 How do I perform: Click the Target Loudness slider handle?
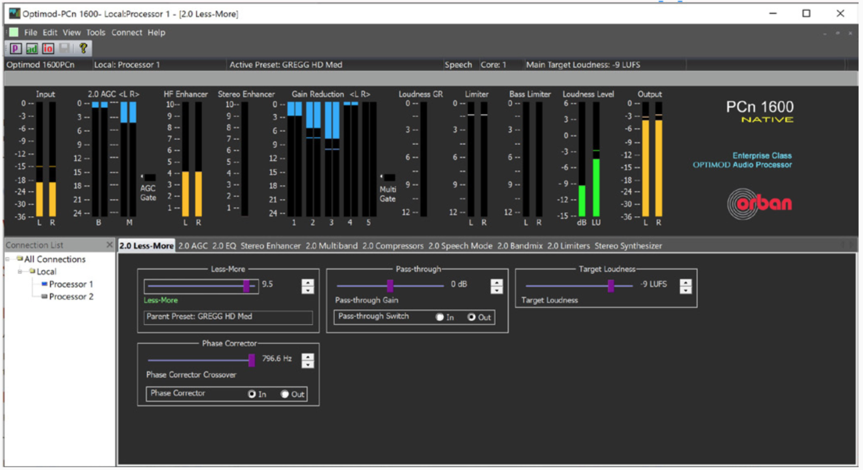(x=611, y=286)
